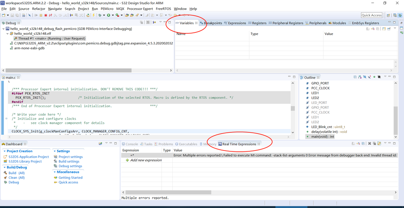Screen dimensions: 404x208
Task: Collapse the Project Creation section in Dashboard
Action: pyautogui.click(x=4, y=151)
